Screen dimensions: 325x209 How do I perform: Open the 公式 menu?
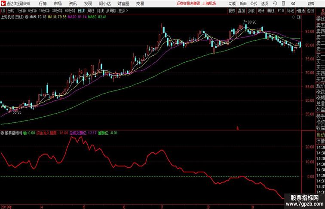click(x=254, y=3)
